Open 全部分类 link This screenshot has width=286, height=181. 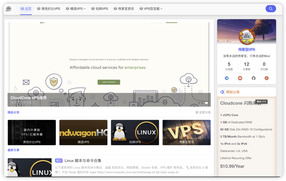click(x=203, y=112)
